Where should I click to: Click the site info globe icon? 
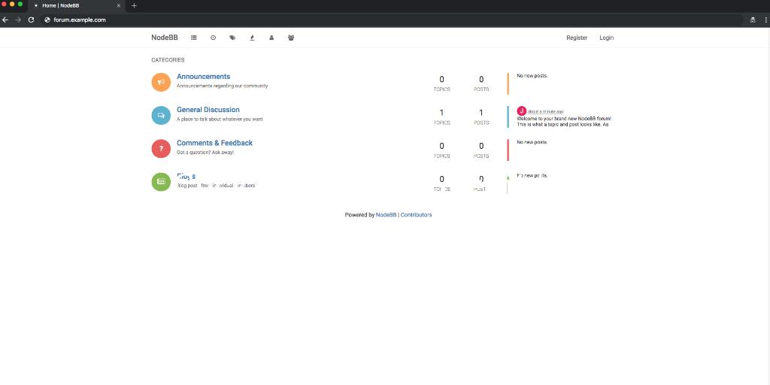(47, 20)
